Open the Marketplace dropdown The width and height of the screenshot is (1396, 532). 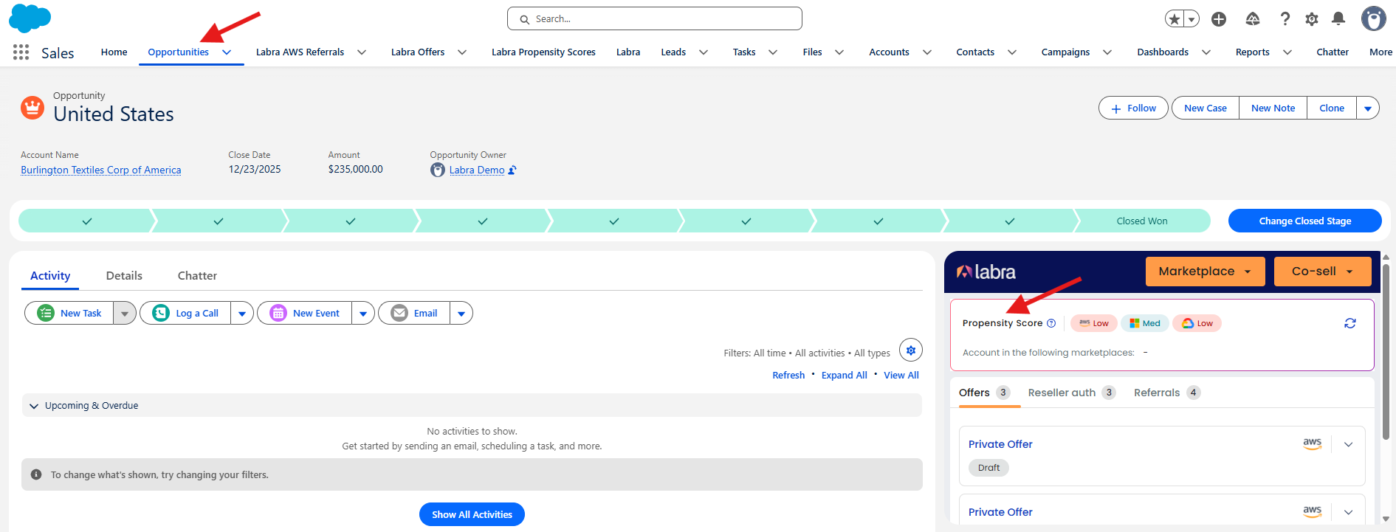tap(1206, 272)
